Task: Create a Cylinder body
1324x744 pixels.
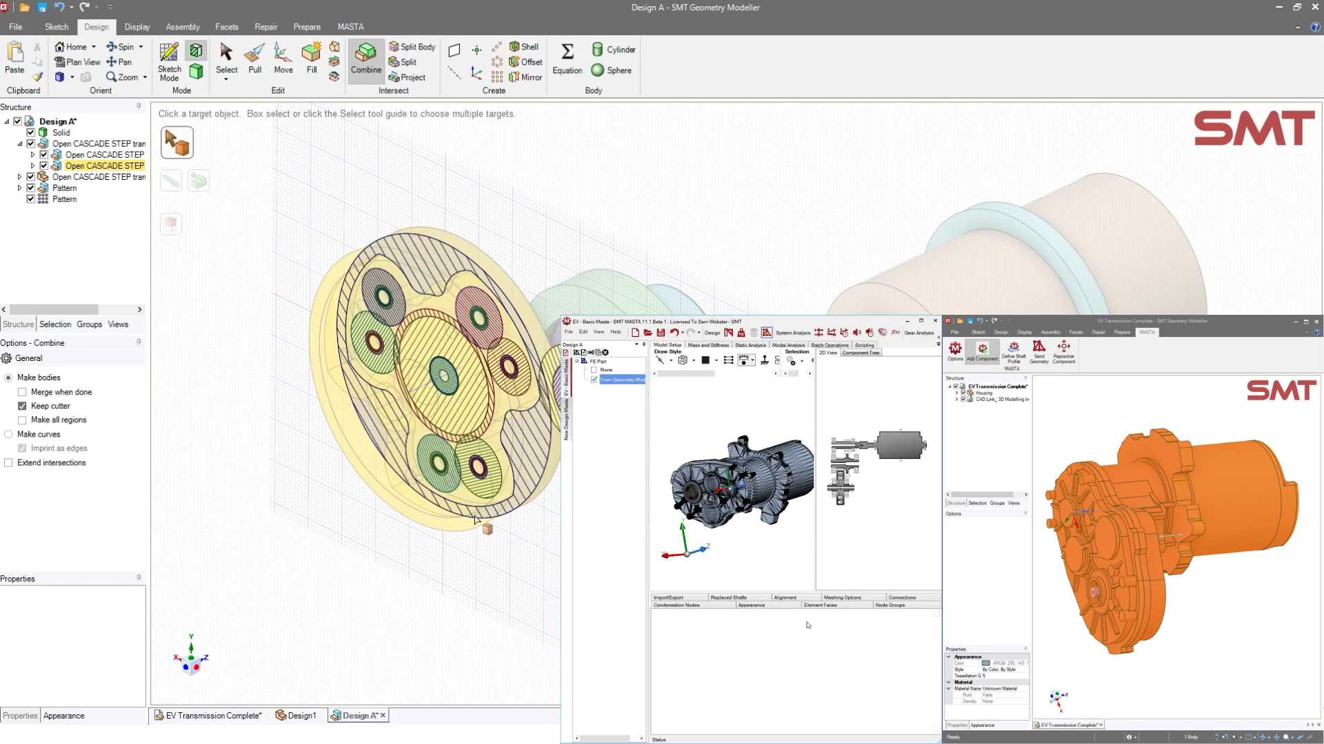Action: [613, 49]
